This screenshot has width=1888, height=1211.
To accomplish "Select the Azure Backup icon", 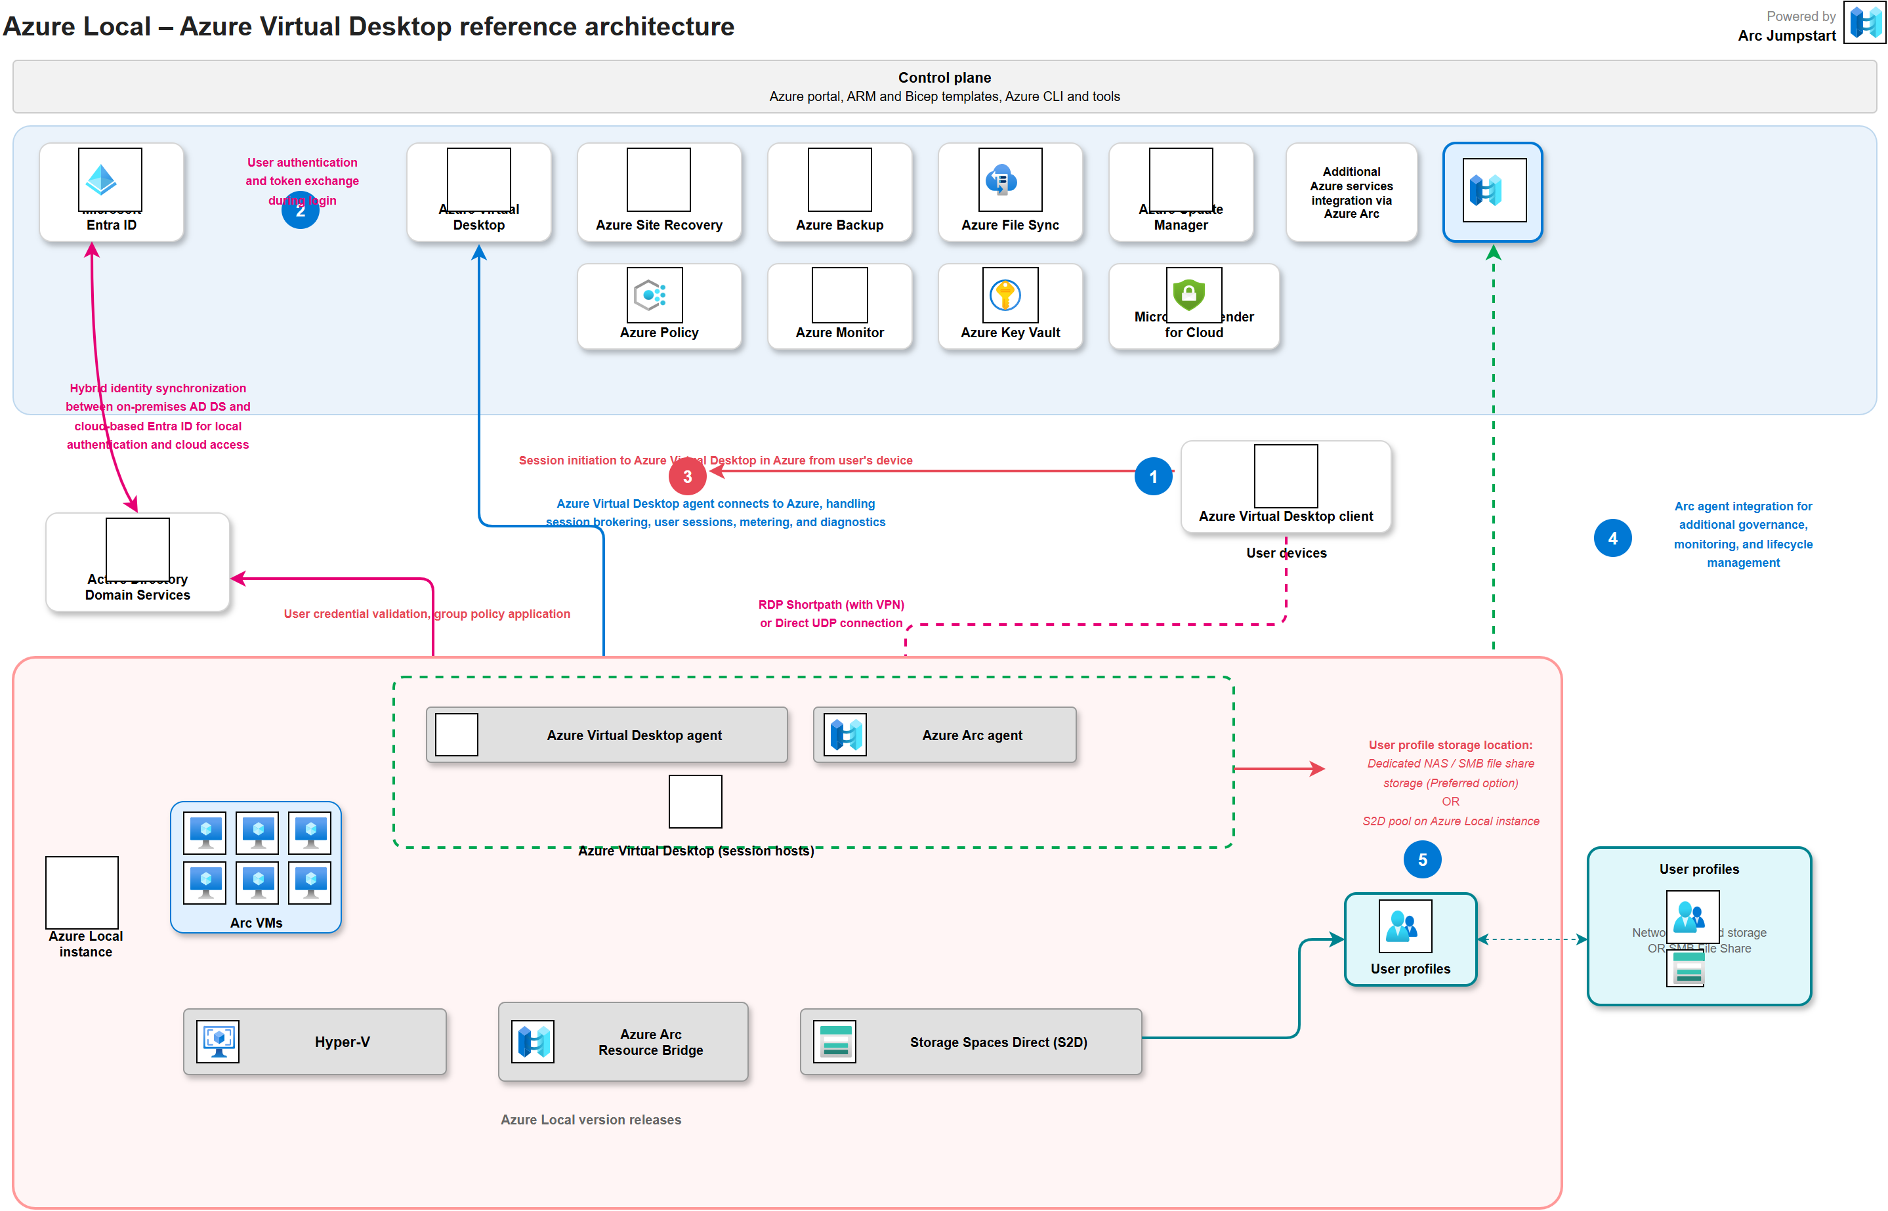I will pyautogui.click(x=840, y=179).
